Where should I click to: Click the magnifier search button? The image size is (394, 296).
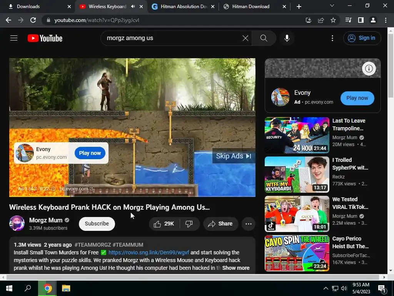(264, 38)
